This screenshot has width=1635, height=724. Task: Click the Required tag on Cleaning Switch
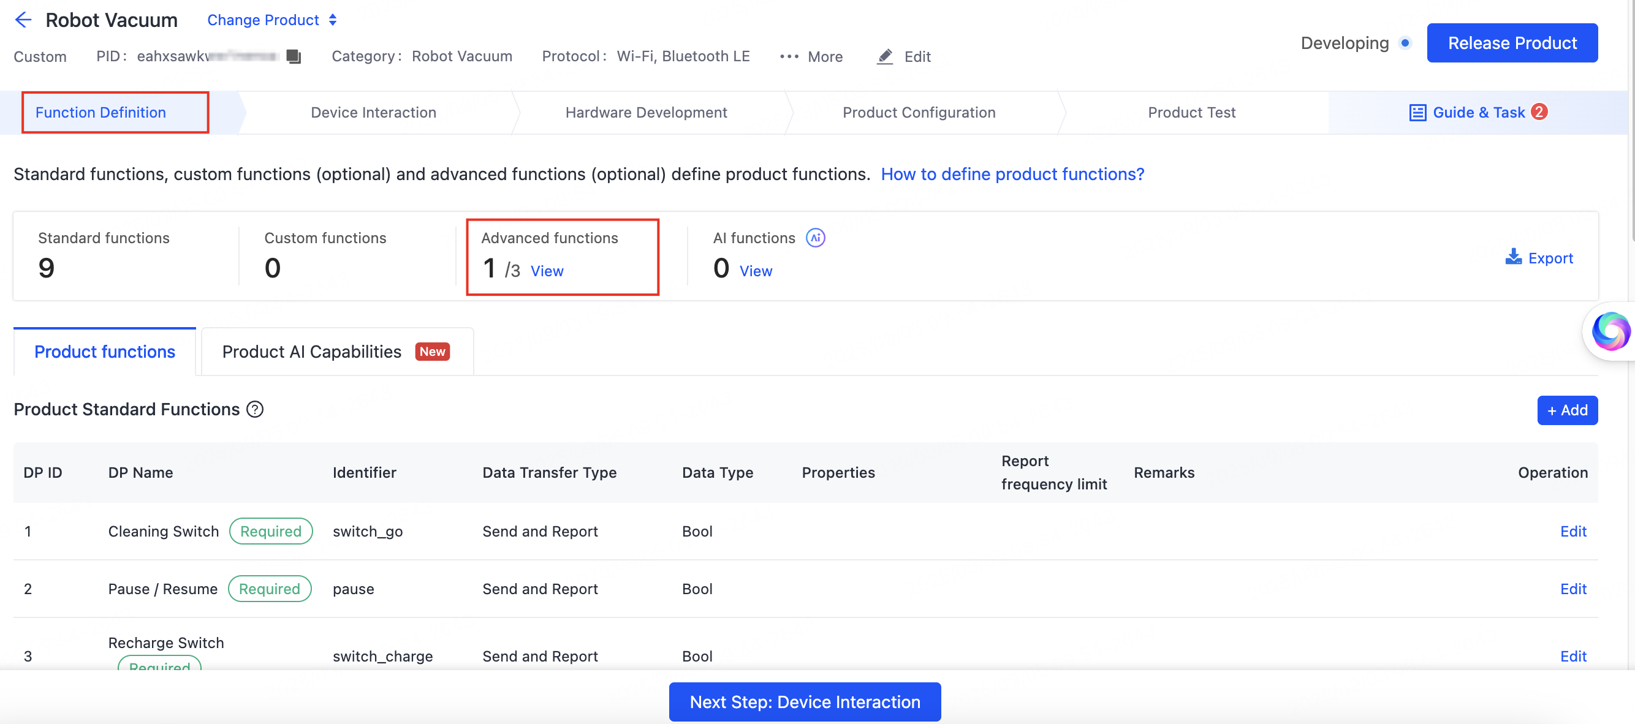pyautogui.click(x=270, y=531)
